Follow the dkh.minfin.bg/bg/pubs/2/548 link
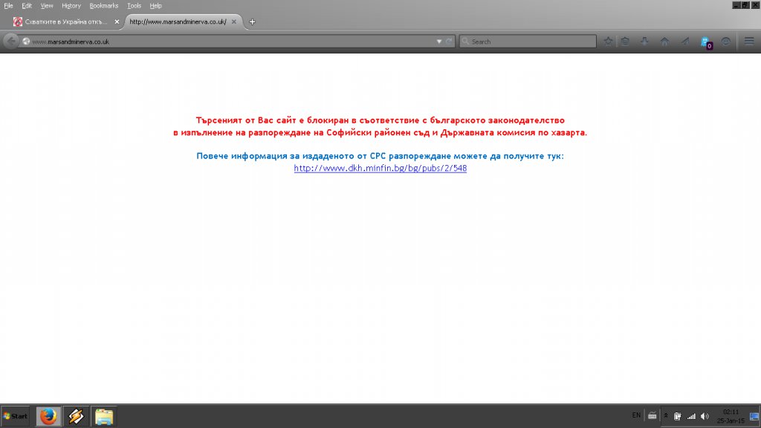Screen dimensions: 761x428 pyautogui.click(x=380, y=168)
